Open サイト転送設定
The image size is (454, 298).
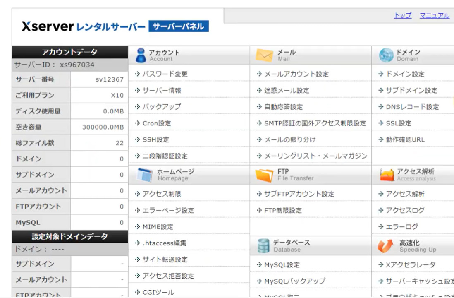[165, 260]
